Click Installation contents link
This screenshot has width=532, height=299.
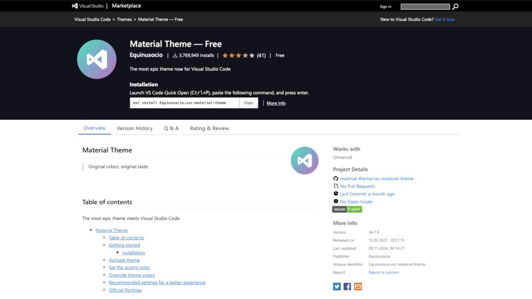133,253
